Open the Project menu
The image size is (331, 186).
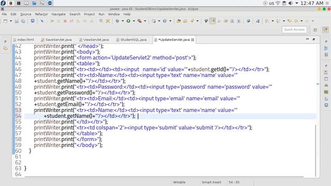[89, 14]
